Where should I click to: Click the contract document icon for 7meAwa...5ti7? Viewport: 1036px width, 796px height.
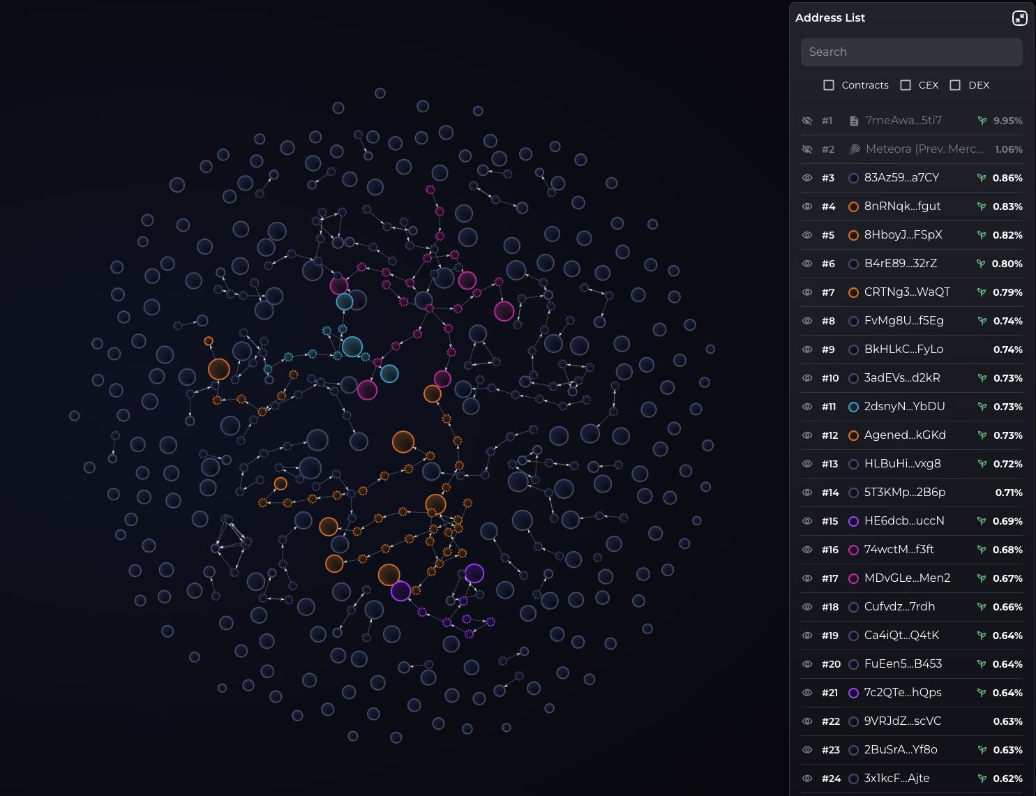click(853, 121)
